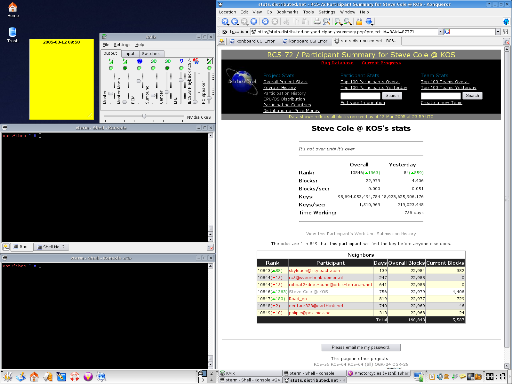The image size is (512, 384).
Task: Click the PCM volume slider handle
Action: click(139, 81)
